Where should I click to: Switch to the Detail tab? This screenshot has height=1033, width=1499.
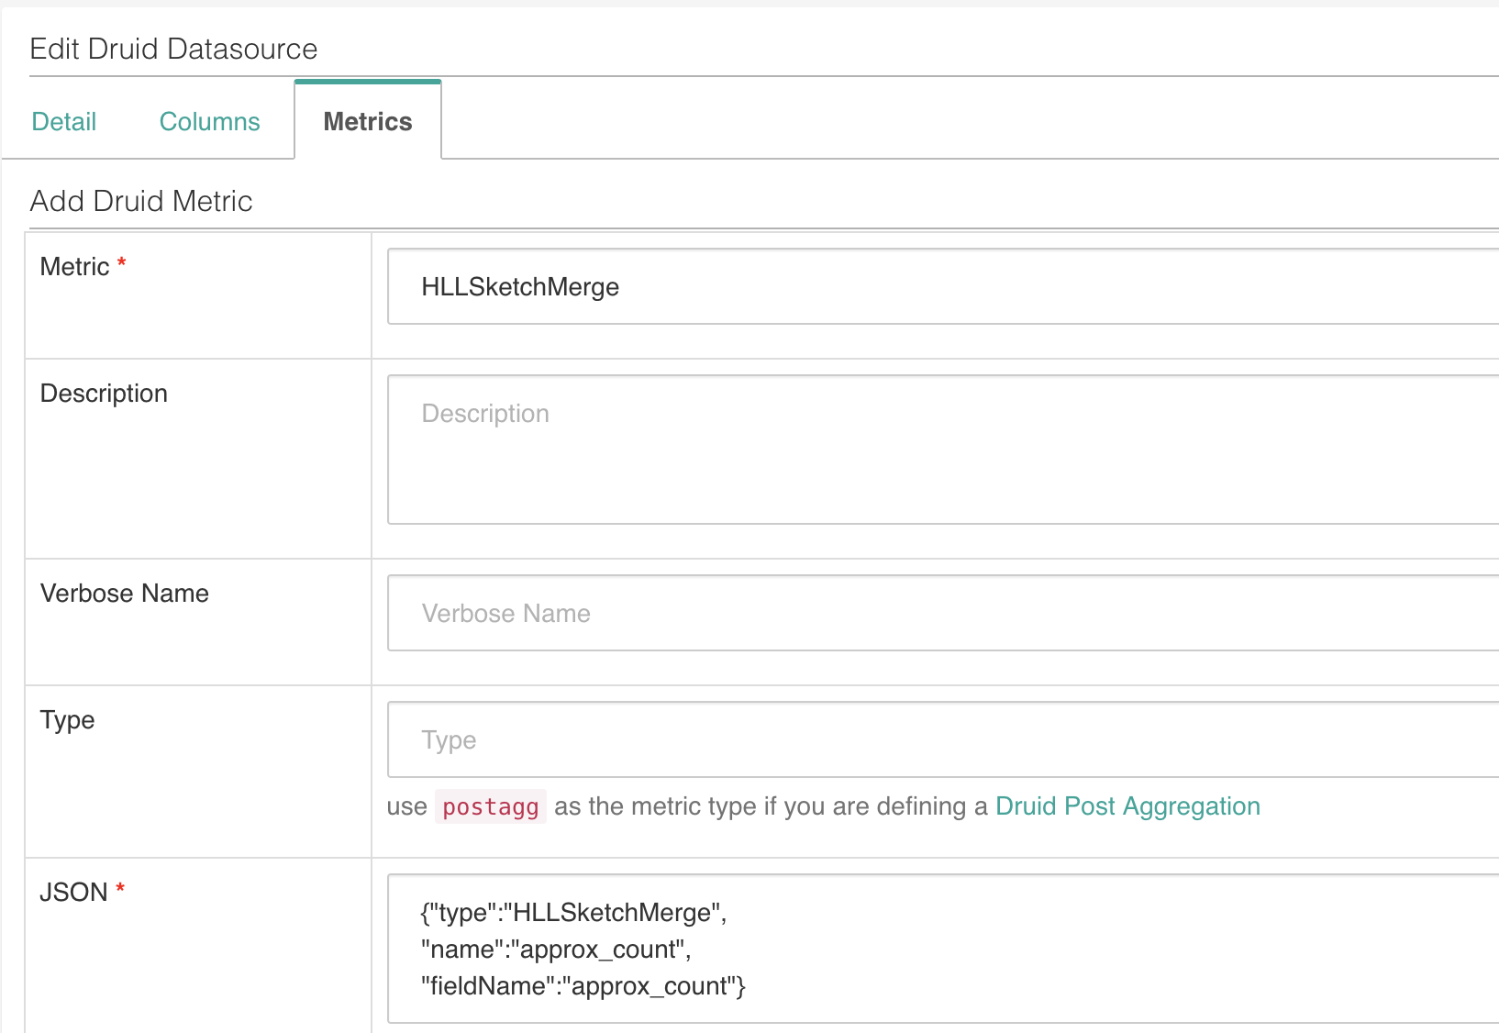click(x=63, y=120)
